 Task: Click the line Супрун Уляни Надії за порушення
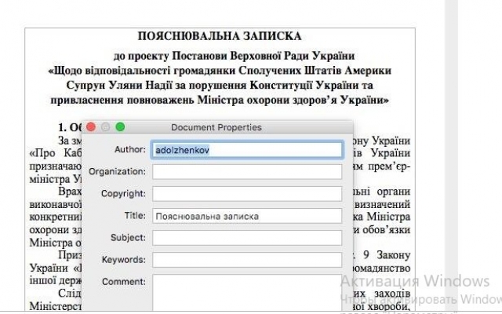click(220, 86)
